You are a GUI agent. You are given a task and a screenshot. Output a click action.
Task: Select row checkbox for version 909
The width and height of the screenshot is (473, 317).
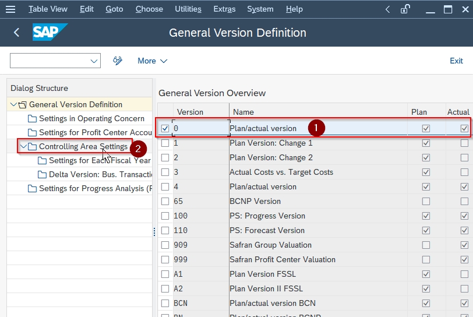[165, 245]
